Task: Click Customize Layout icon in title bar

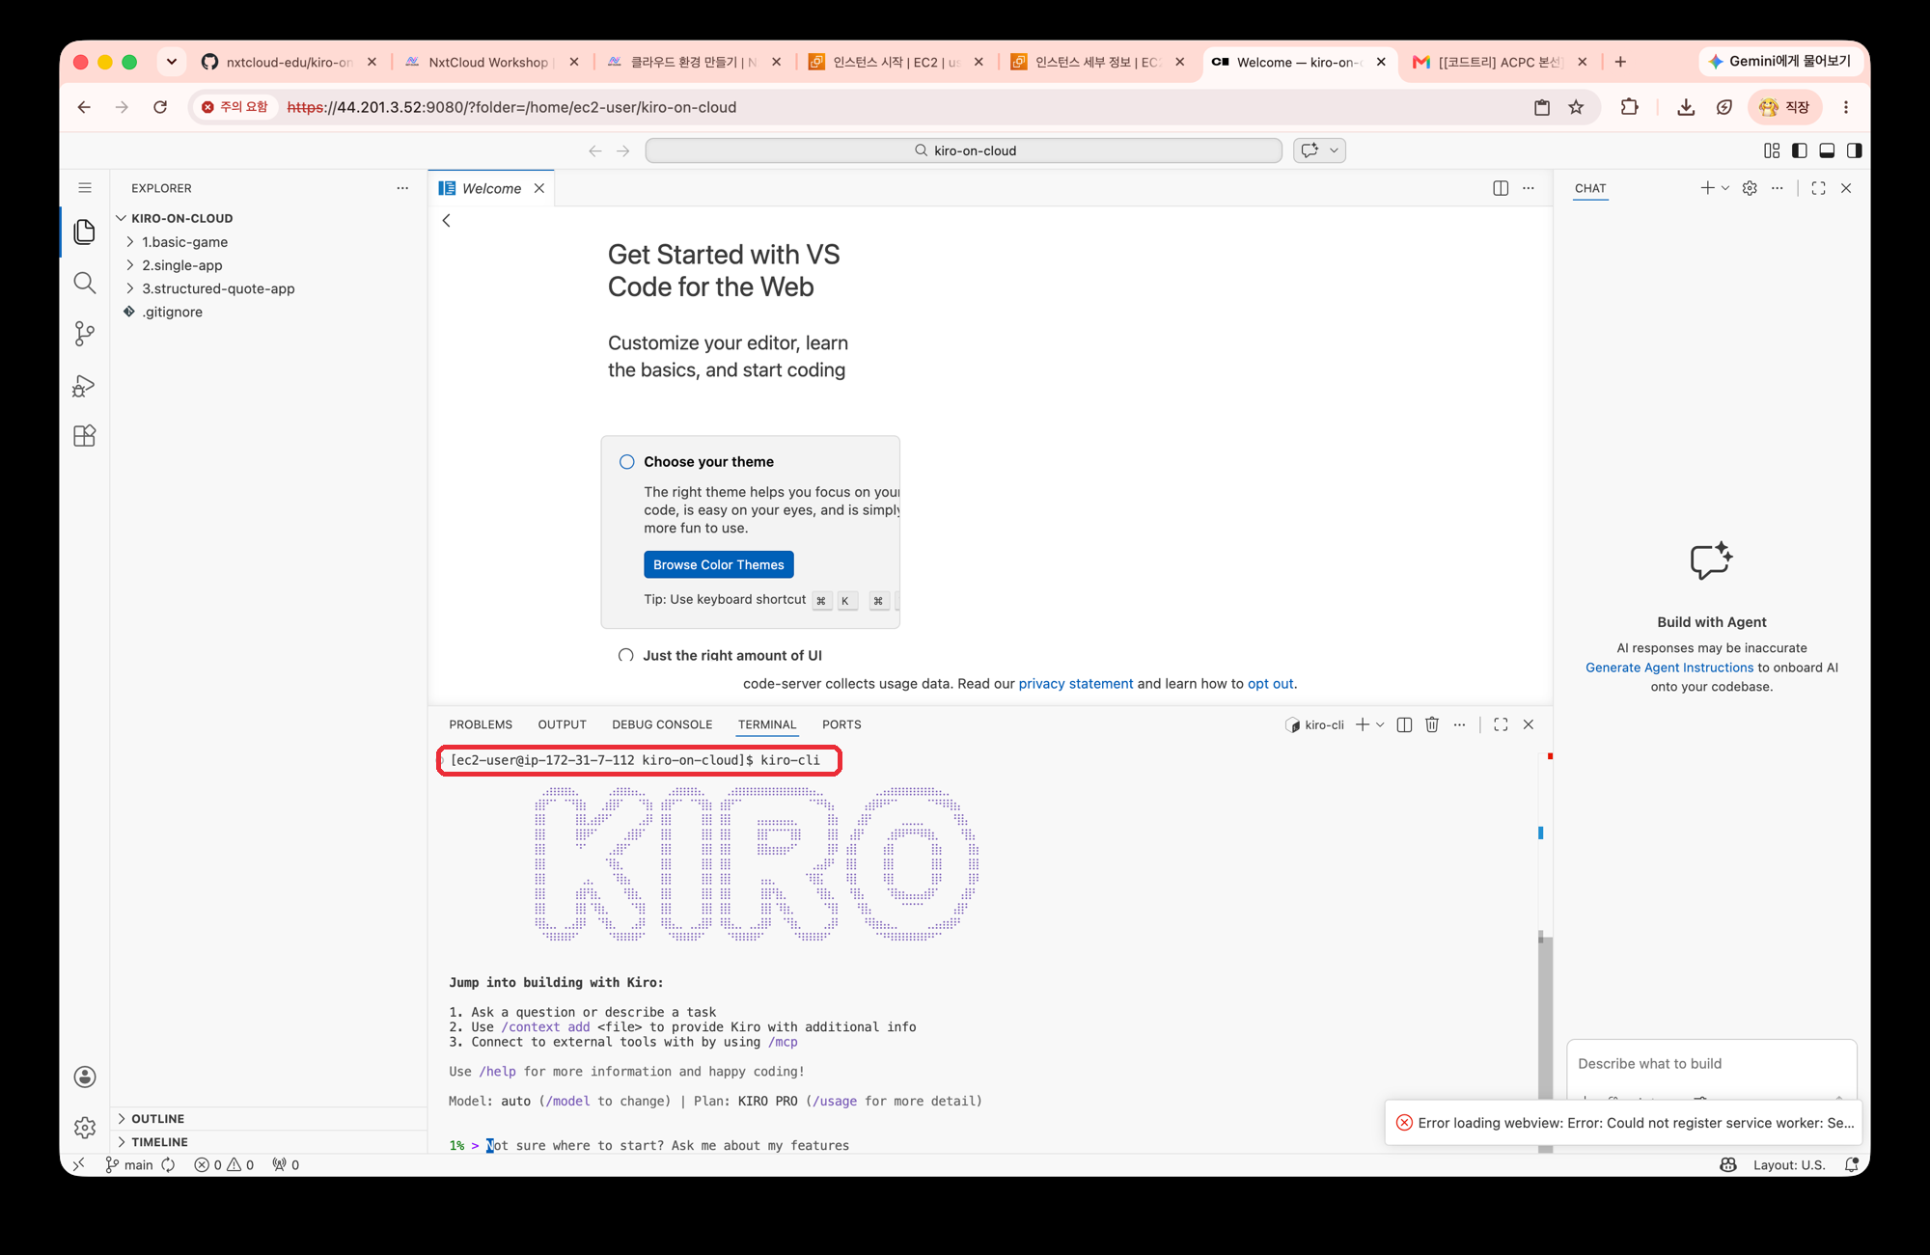Action: pyautogui.click(x=1772, y=150)
